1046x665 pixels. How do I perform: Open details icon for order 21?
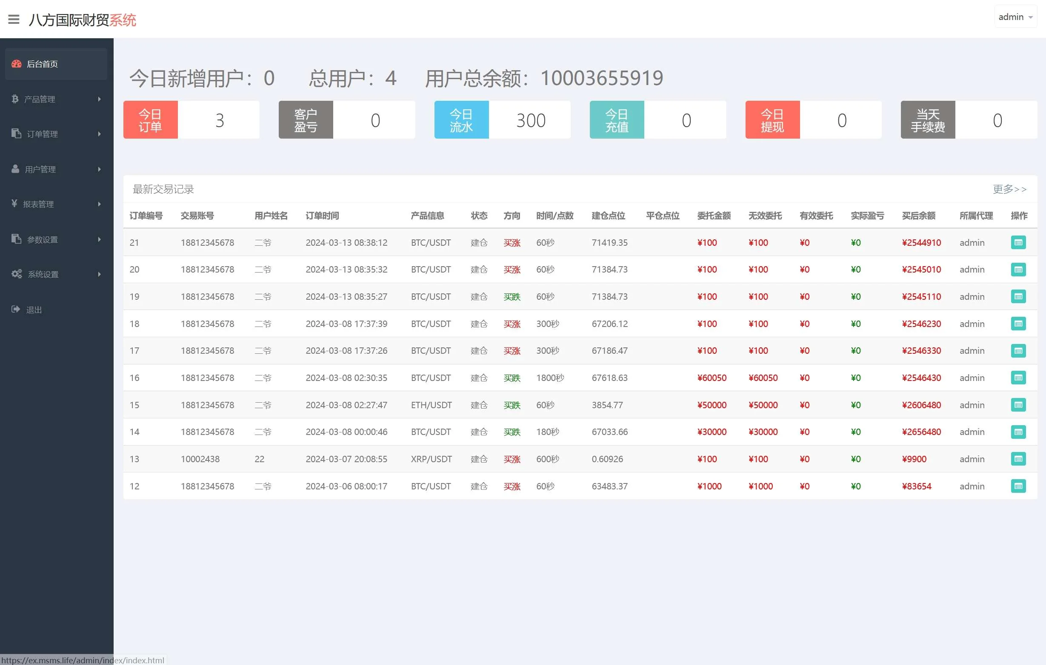pos(1018,243)
